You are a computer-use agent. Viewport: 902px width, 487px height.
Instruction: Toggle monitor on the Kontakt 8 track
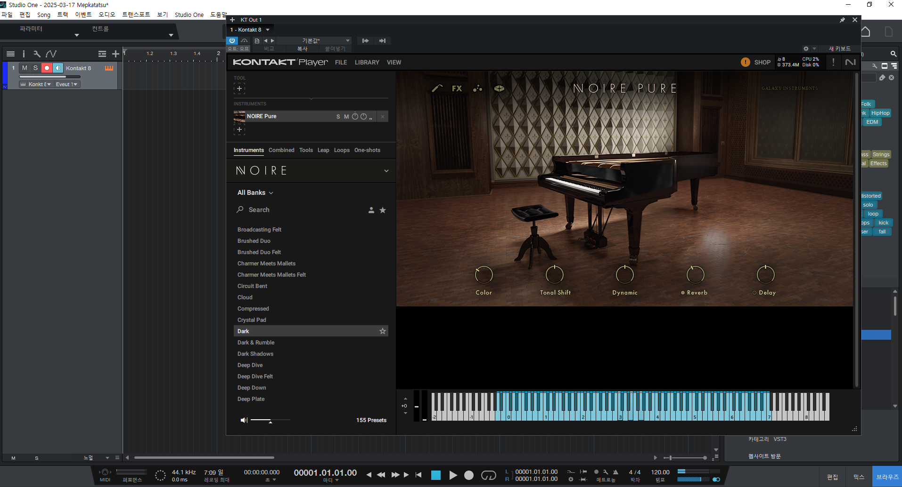[57, 68]
